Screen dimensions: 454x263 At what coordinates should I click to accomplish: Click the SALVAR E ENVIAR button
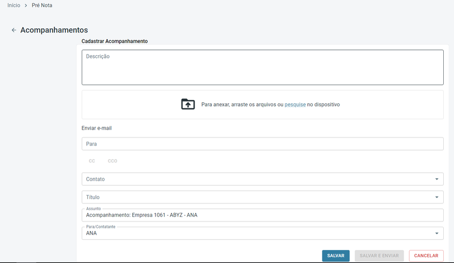pyautogui.click(x=379, y=256)
